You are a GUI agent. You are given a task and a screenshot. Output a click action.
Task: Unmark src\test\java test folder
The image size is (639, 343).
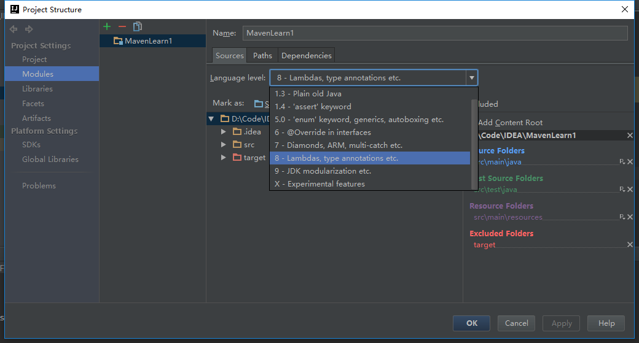click(630, 189)
